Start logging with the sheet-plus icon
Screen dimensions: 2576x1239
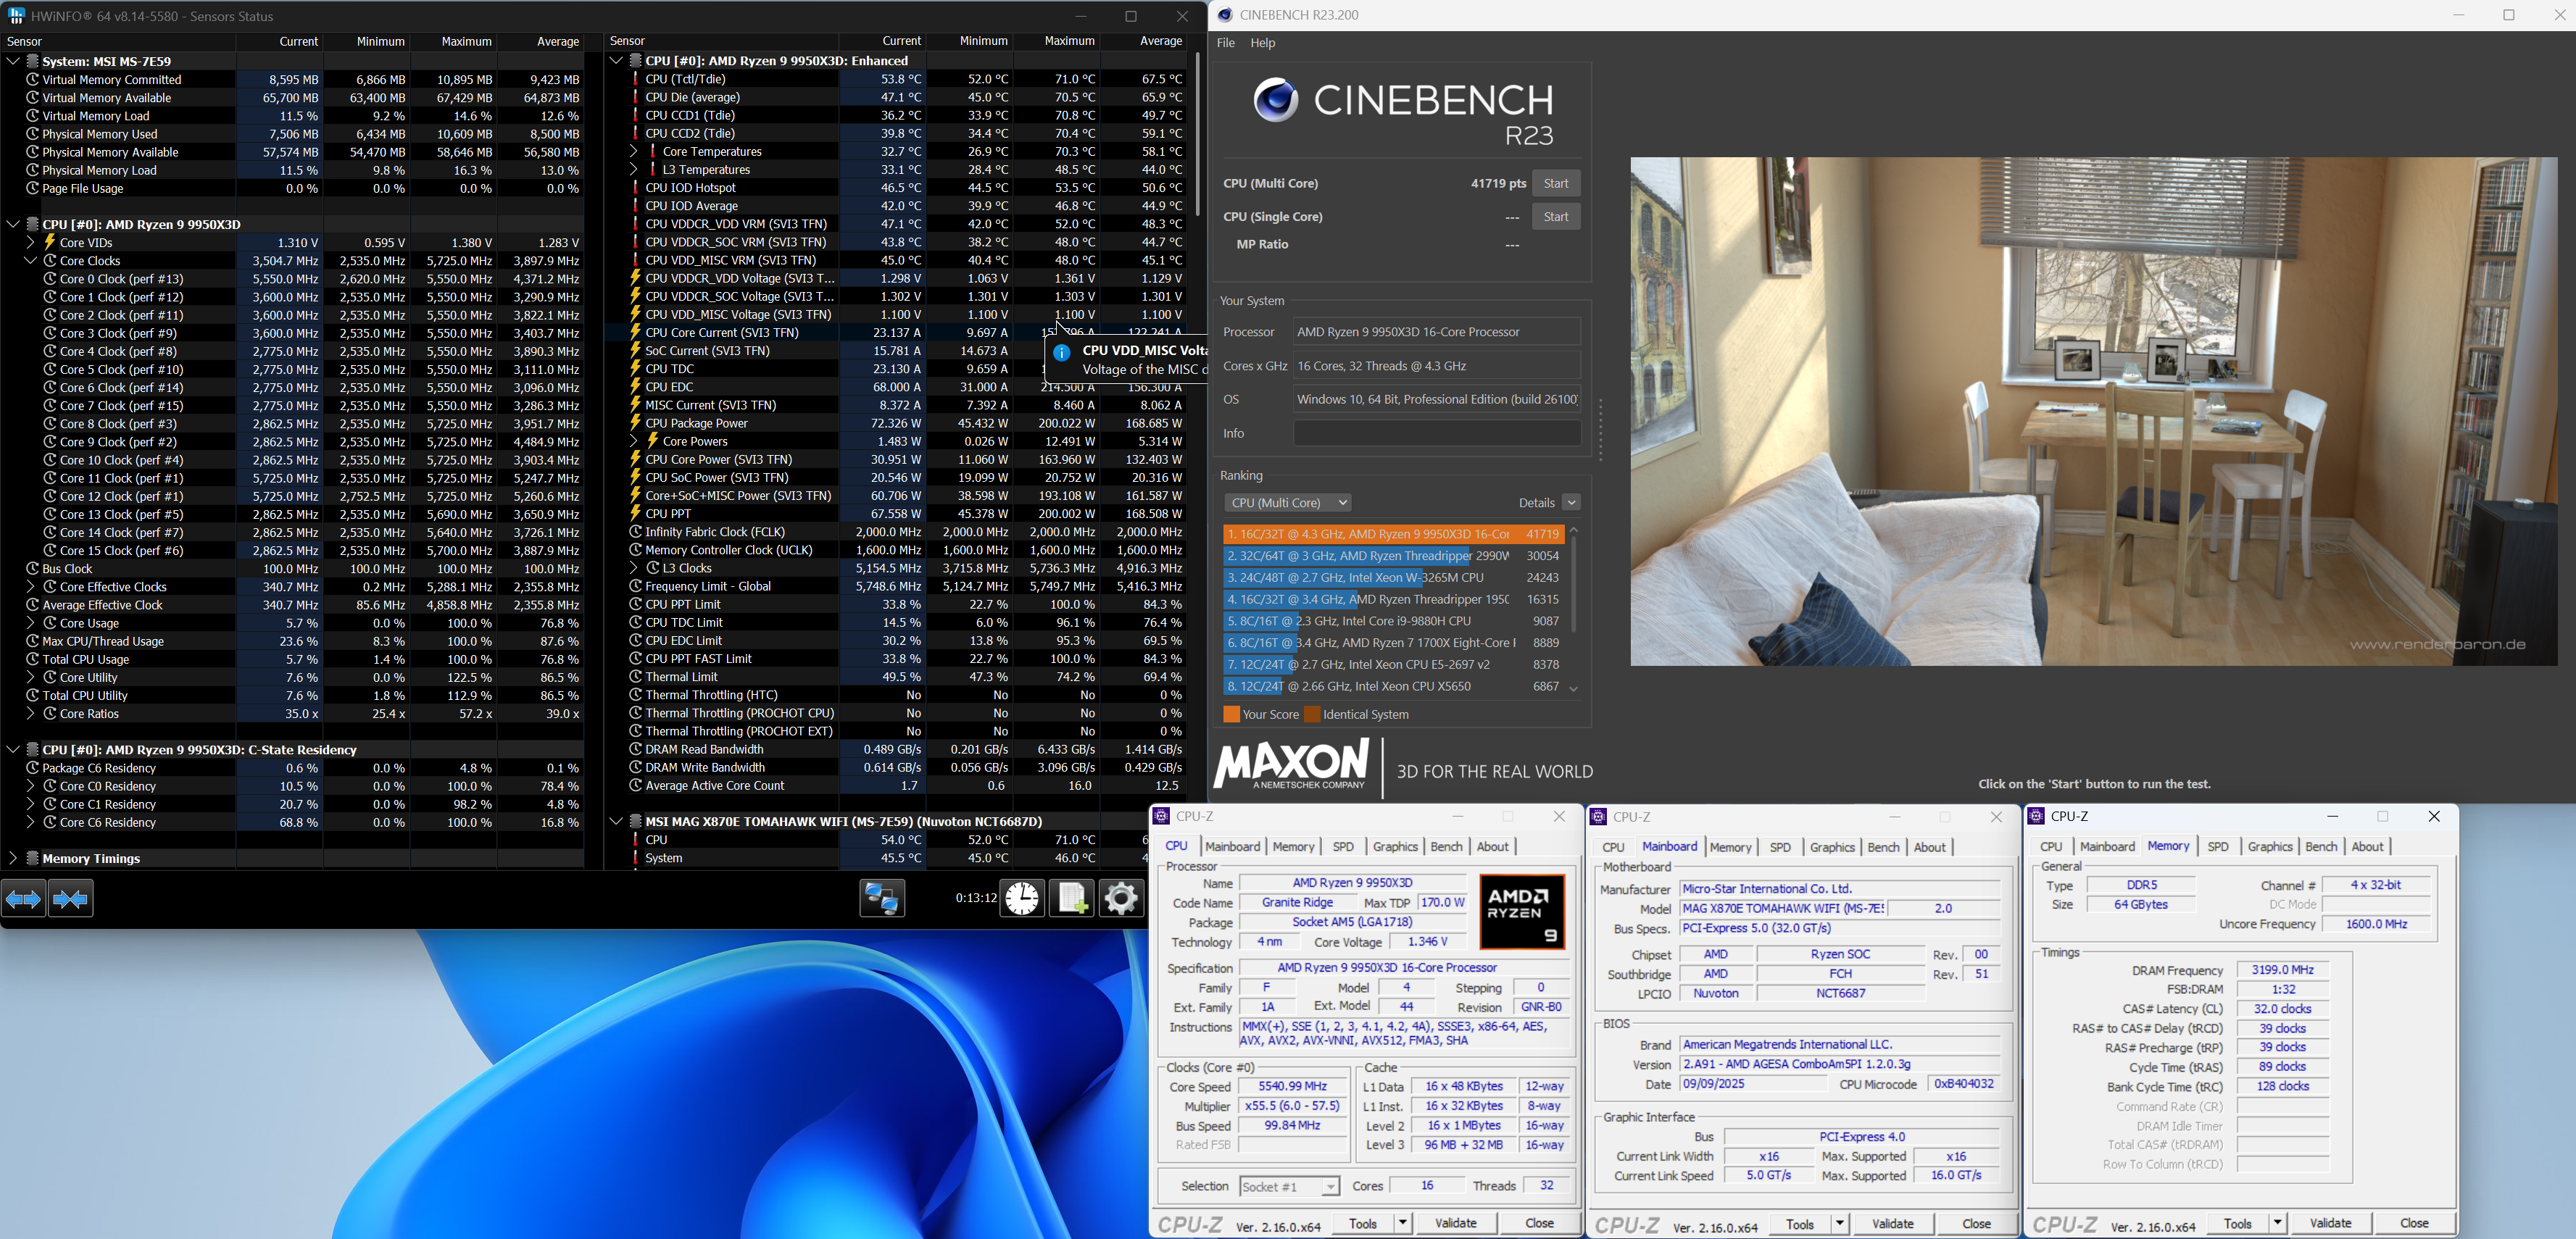pos(1071,898)
